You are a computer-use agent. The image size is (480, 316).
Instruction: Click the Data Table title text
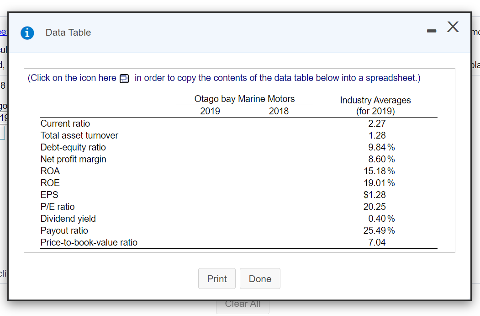point(68,32)
